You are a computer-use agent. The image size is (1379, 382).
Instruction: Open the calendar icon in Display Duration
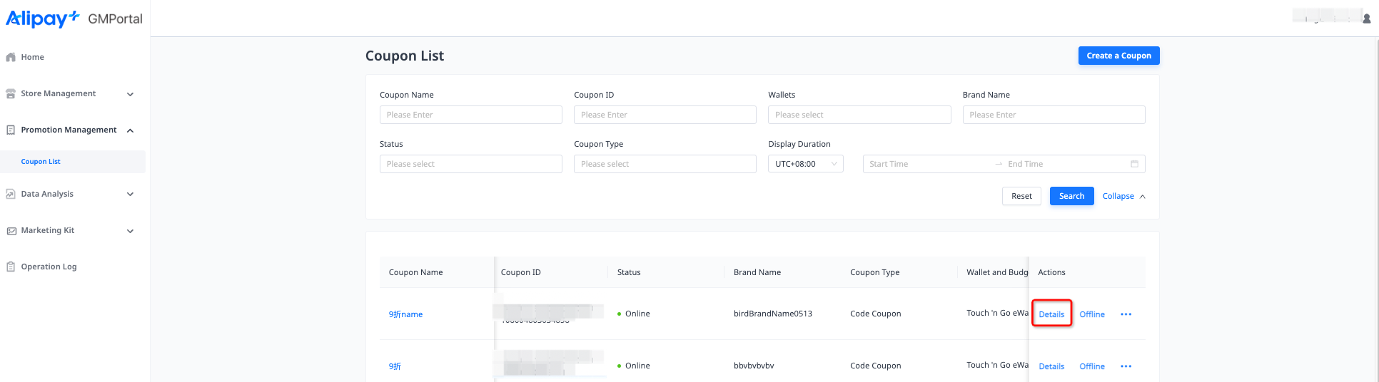1134,164
